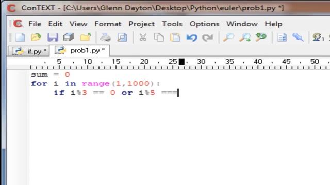Cut the selection with the scissors icon

[x=143, y=38]
